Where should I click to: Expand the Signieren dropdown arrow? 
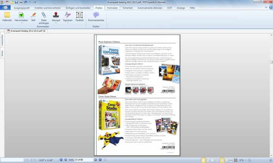pyautogui.click(x=68, y=23)
